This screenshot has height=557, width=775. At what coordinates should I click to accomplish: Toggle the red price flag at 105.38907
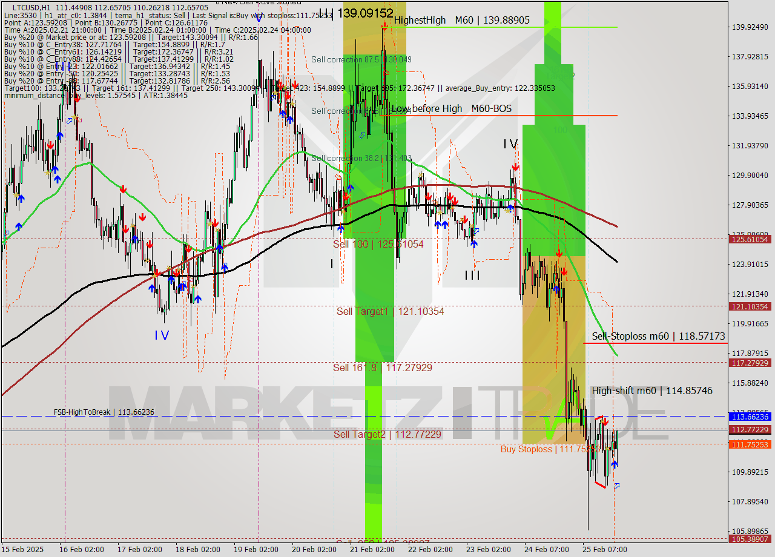click(749, 538)
